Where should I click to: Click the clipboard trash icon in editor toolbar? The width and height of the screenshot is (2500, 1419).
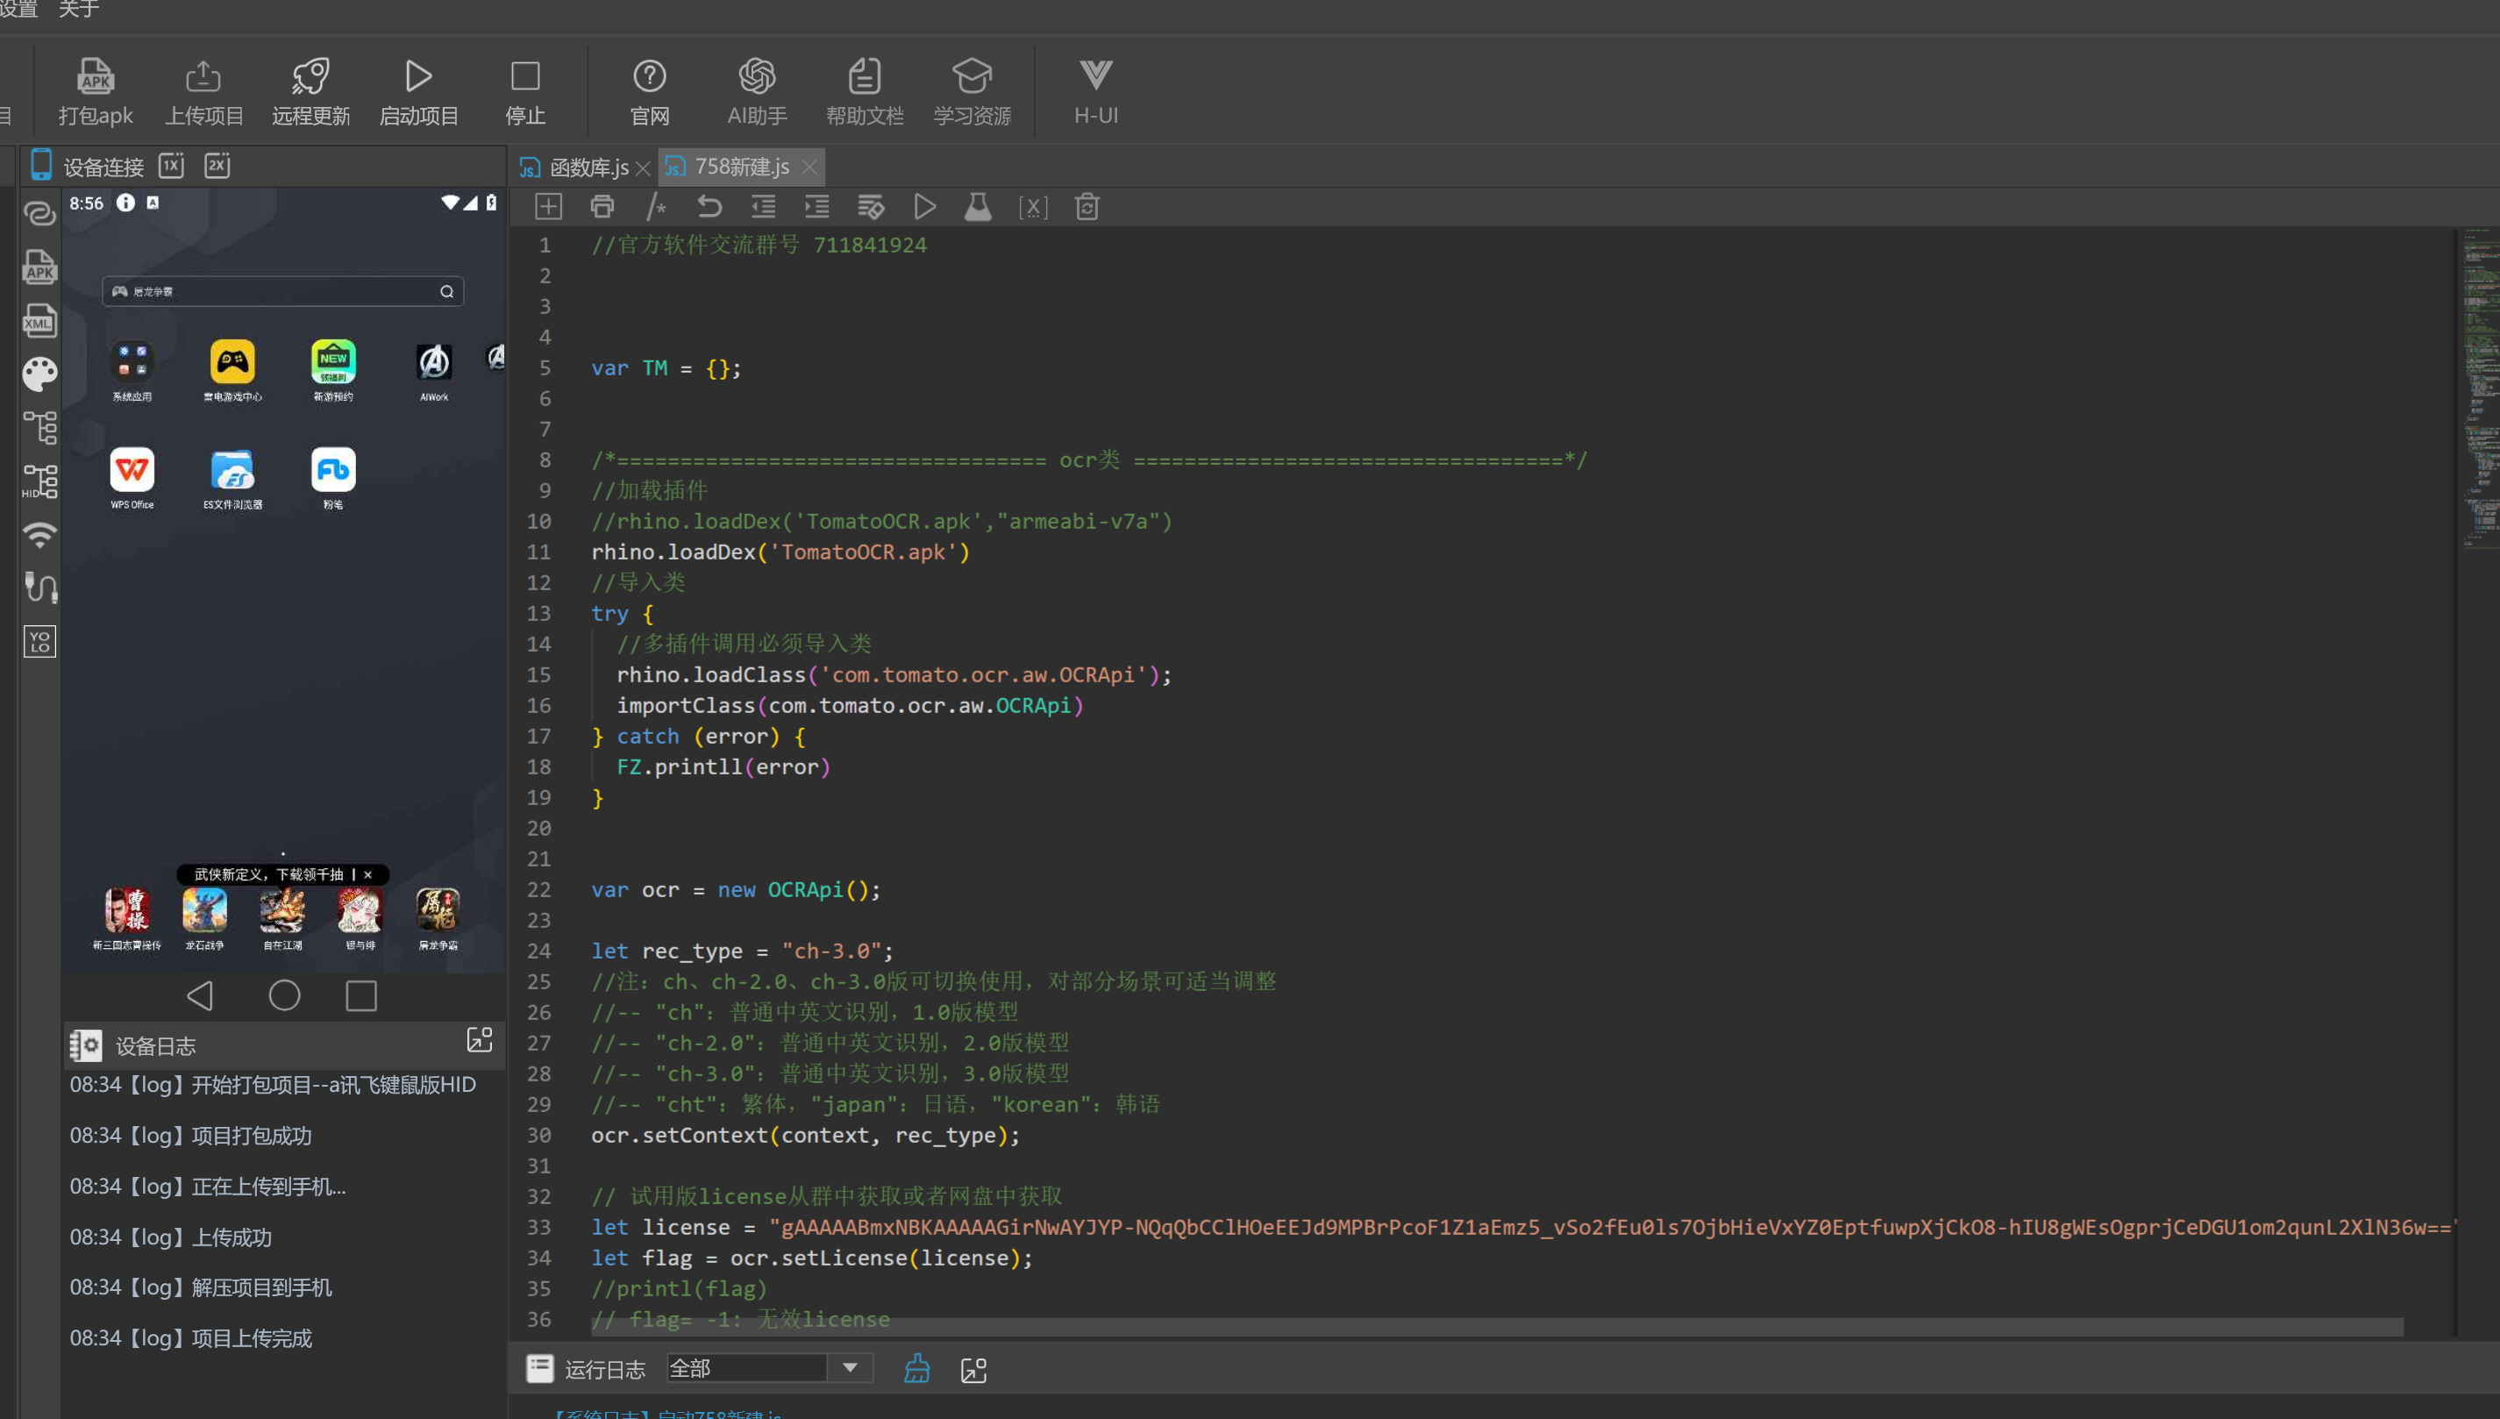(x=1087, y=207)
